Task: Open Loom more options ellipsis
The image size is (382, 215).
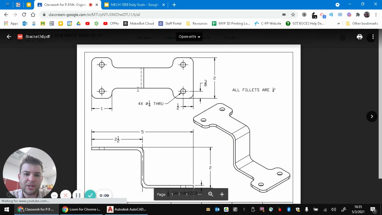Action: point(54,195)
